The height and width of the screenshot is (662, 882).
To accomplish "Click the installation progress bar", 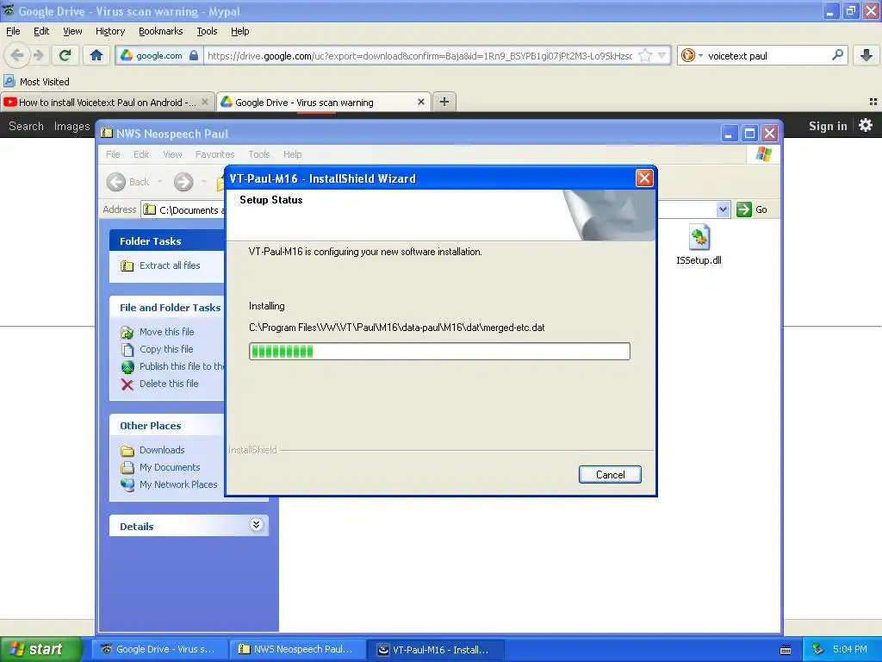I will point(439,352).
